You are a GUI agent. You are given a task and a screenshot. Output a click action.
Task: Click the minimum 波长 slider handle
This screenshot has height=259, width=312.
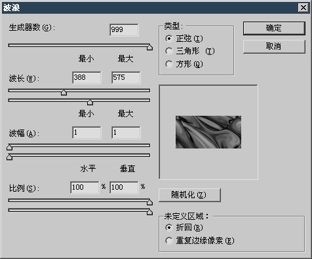point(64,92)
